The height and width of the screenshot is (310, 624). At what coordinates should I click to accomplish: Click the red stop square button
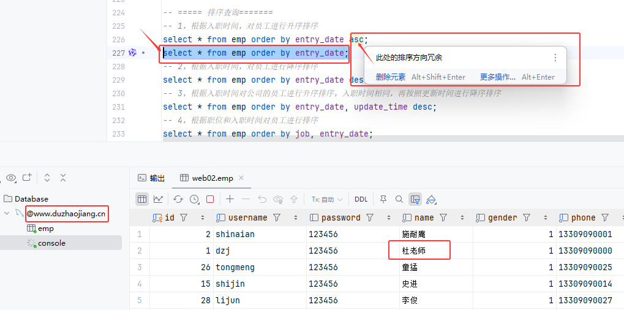click(x=210, y=199)
